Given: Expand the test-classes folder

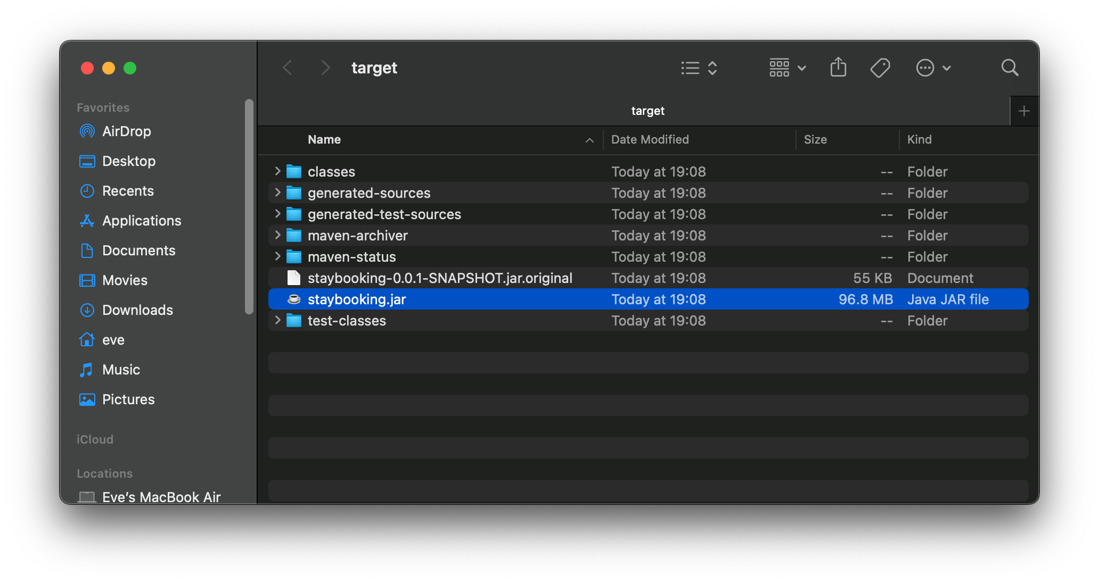Looking at the screenshot, I should (x=277, y=320).
